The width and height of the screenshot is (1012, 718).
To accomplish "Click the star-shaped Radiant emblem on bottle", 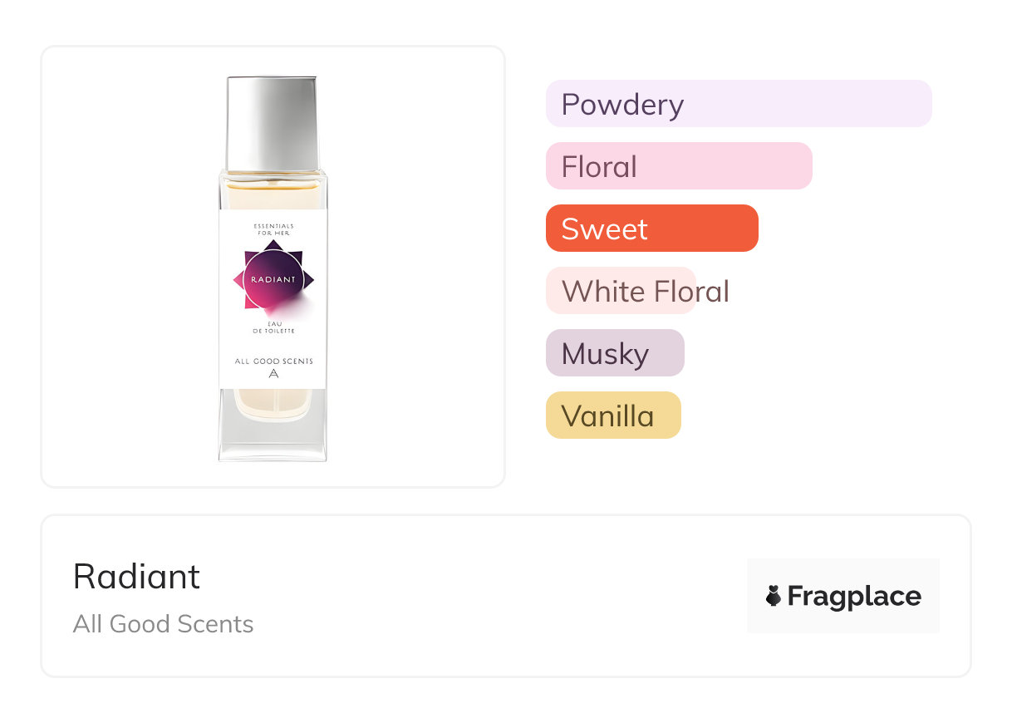I will (x=273, y=279).
